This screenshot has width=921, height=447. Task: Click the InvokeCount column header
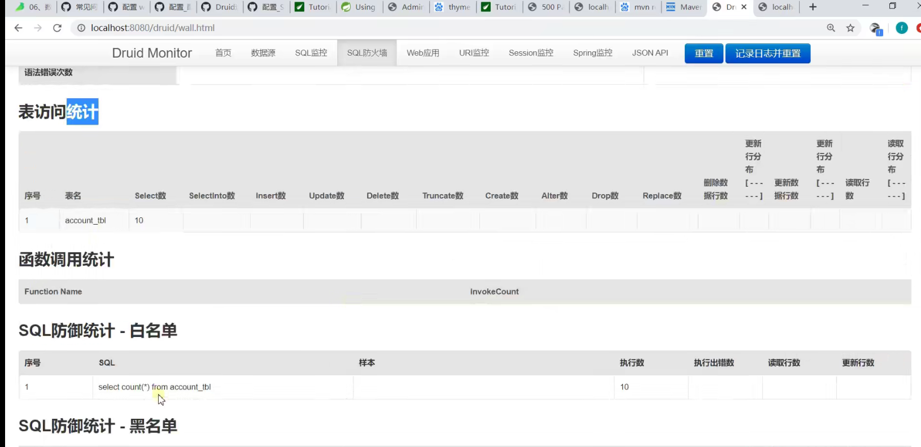(x=494, y=292)
